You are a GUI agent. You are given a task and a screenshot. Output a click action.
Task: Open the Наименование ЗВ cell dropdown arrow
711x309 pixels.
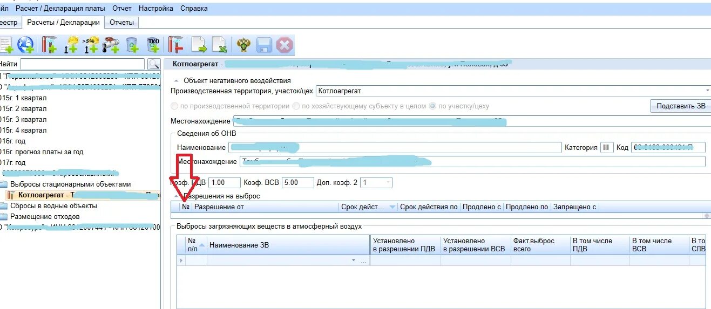(354, 260)
